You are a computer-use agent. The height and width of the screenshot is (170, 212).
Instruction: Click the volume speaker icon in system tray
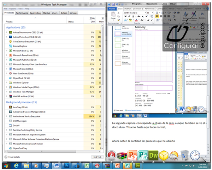(194, 166)
